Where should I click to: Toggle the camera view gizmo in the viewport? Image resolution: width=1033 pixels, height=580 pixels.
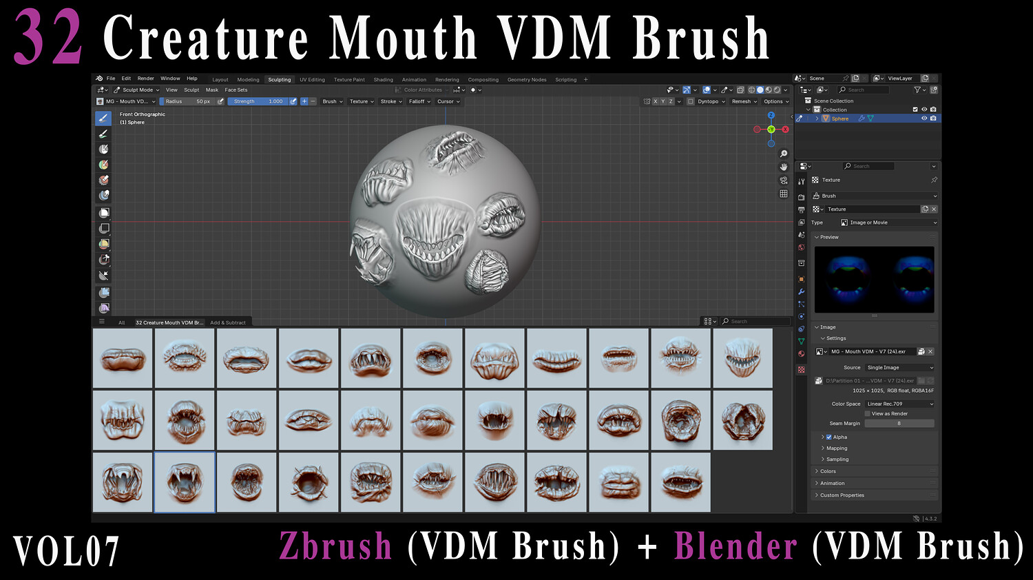click(x=784, y=180)
